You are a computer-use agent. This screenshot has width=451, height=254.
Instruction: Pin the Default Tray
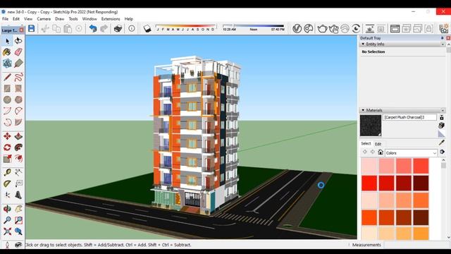click(442, 37)
